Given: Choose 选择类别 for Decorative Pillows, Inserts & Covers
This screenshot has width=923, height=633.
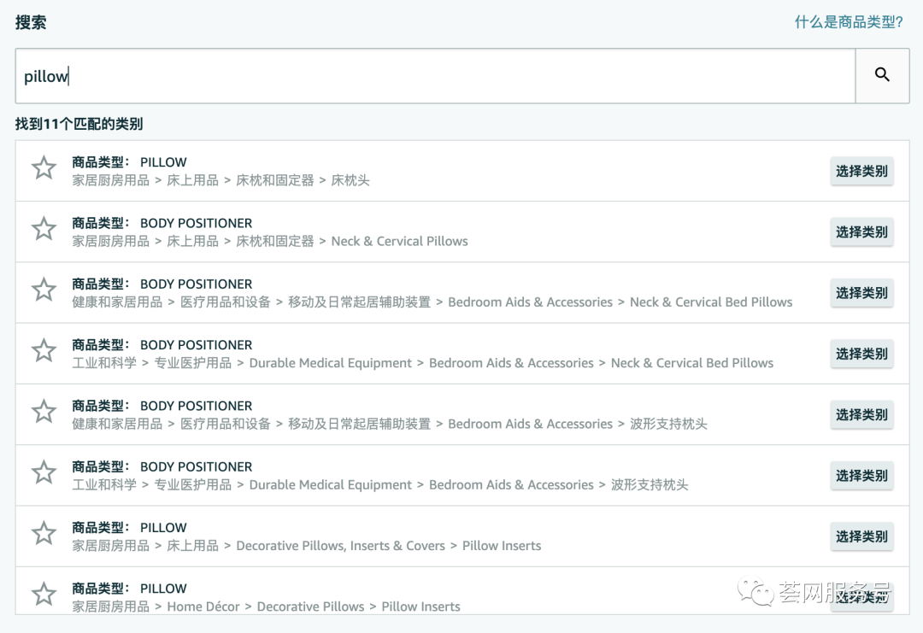Looking at the screenshot, I should pos(861,536).
